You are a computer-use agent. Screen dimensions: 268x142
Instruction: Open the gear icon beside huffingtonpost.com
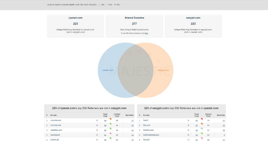[188, 135]
